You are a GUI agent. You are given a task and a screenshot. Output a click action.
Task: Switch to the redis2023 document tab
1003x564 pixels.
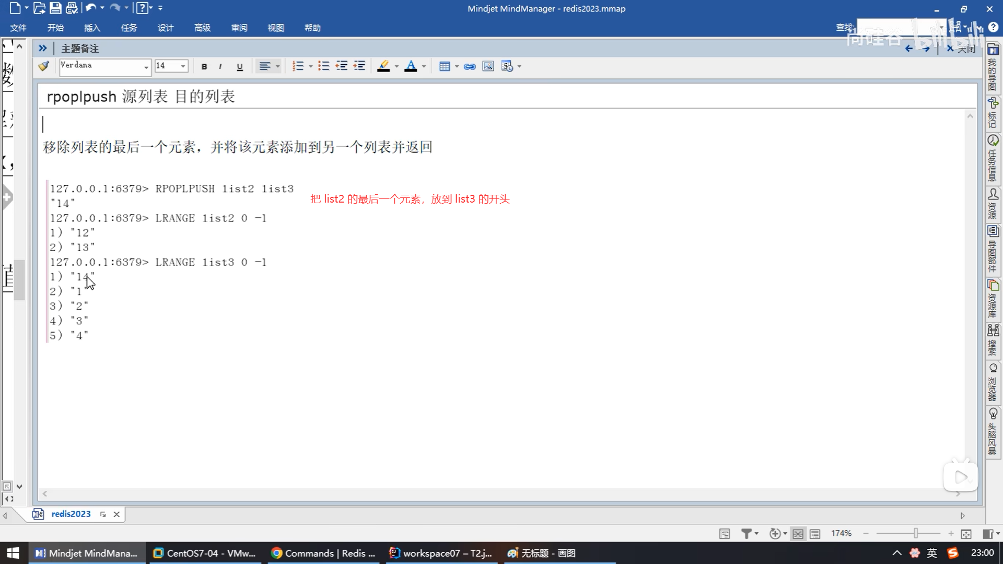71,514
